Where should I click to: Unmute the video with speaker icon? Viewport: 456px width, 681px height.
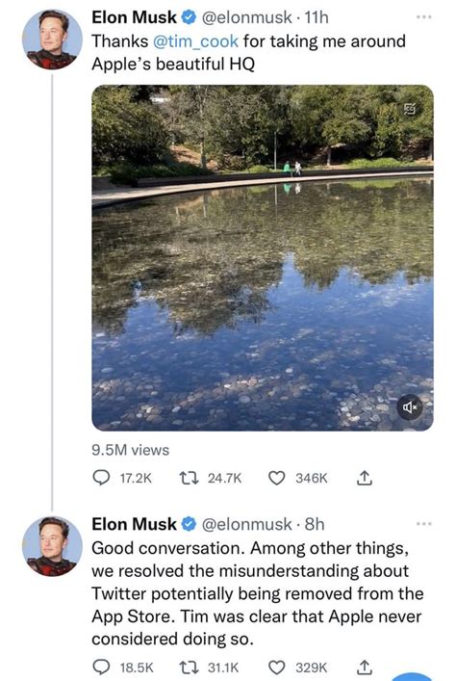410,407
